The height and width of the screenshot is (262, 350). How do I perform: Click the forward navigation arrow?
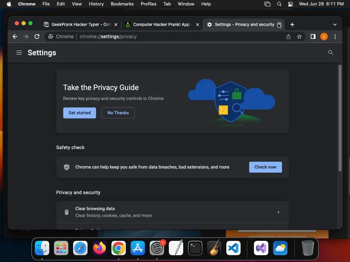[x=26, y=37]
